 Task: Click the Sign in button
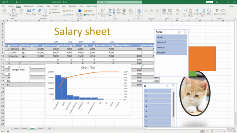(209, 2)
